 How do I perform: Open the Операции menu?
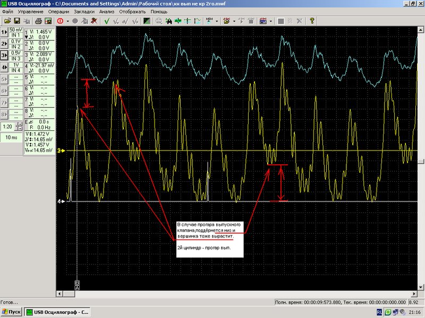(59, 12)
